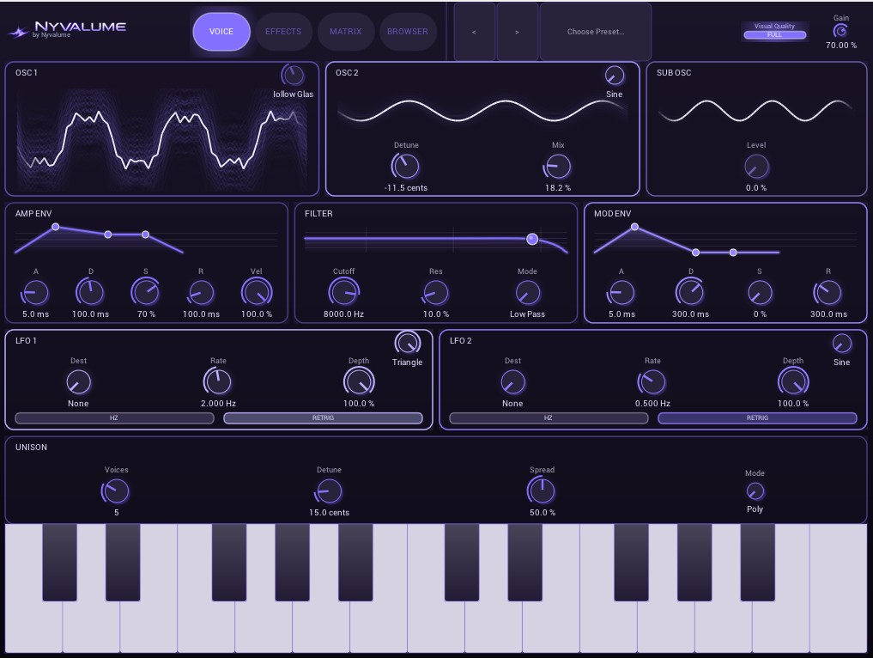873x658 pixels.
Task: Click LFO 2 Dest knob
Action: [512, 382]
